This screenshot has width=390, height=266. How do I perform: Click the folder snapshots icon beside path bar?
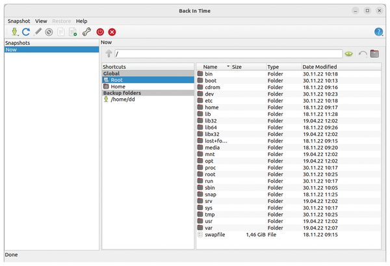tap(374, 53)
